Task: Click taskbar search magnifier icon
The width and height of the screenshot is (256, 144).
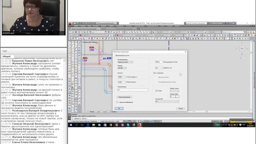Action: point(76,125)
